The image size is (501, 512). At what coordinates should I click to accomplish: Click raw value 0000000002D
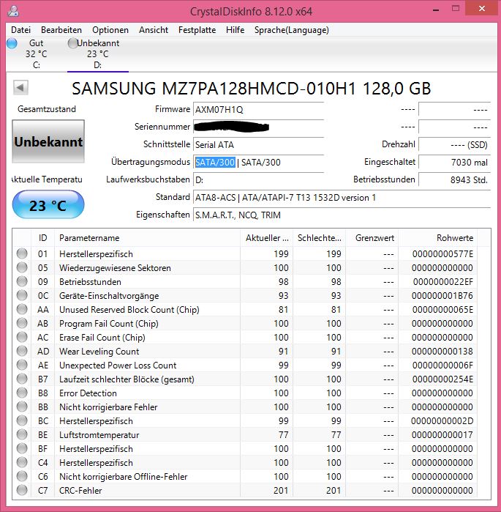tap(442, 421)
